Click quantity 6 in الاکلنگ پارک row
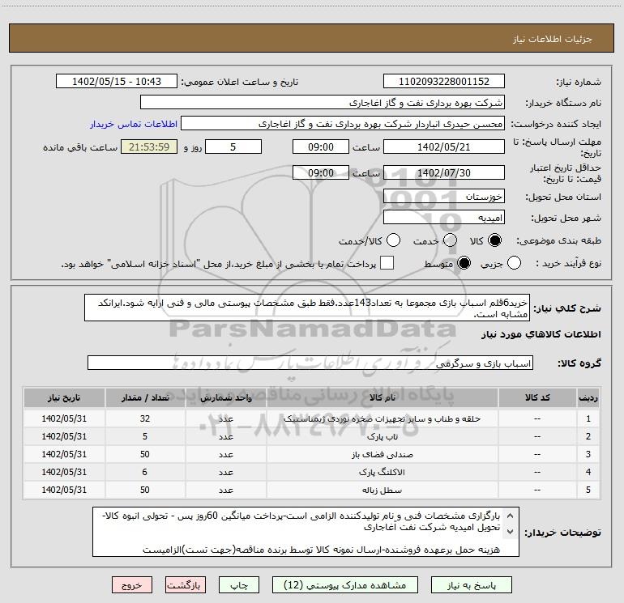Screen dimensions: 624x603 click(144, 472)
